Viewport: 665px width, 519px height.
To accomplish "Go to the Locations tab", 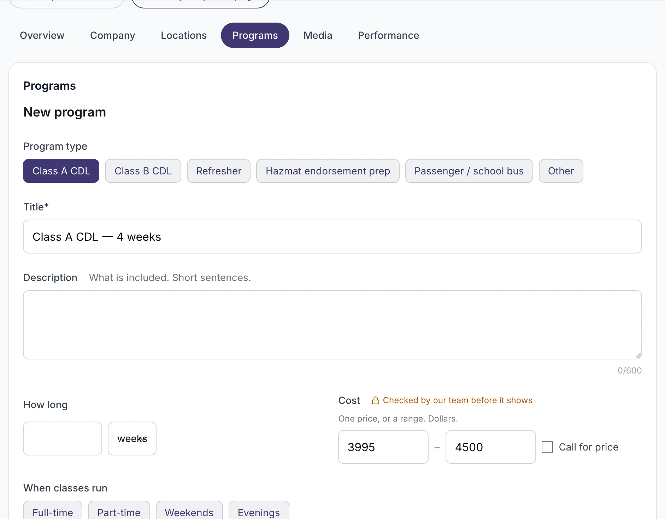I will [184, 35].
